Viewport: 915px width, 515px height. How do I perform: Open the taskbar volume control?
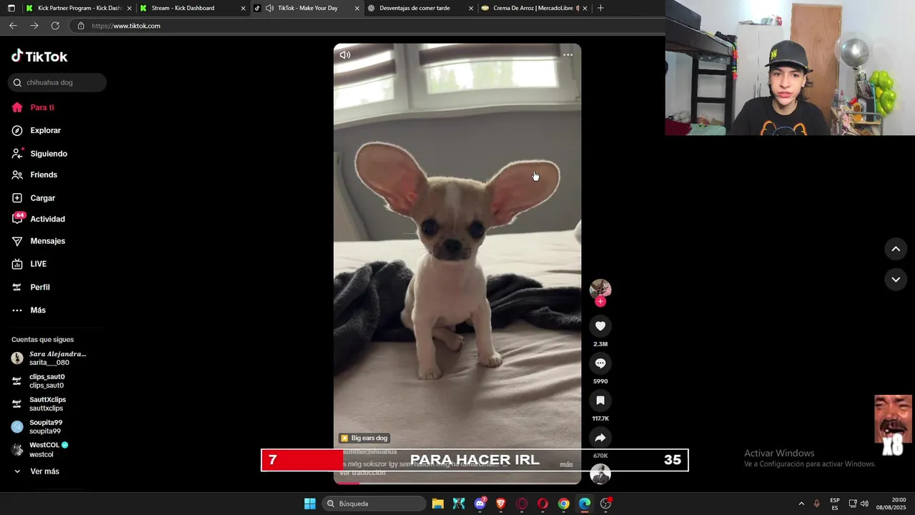[865, 504]
